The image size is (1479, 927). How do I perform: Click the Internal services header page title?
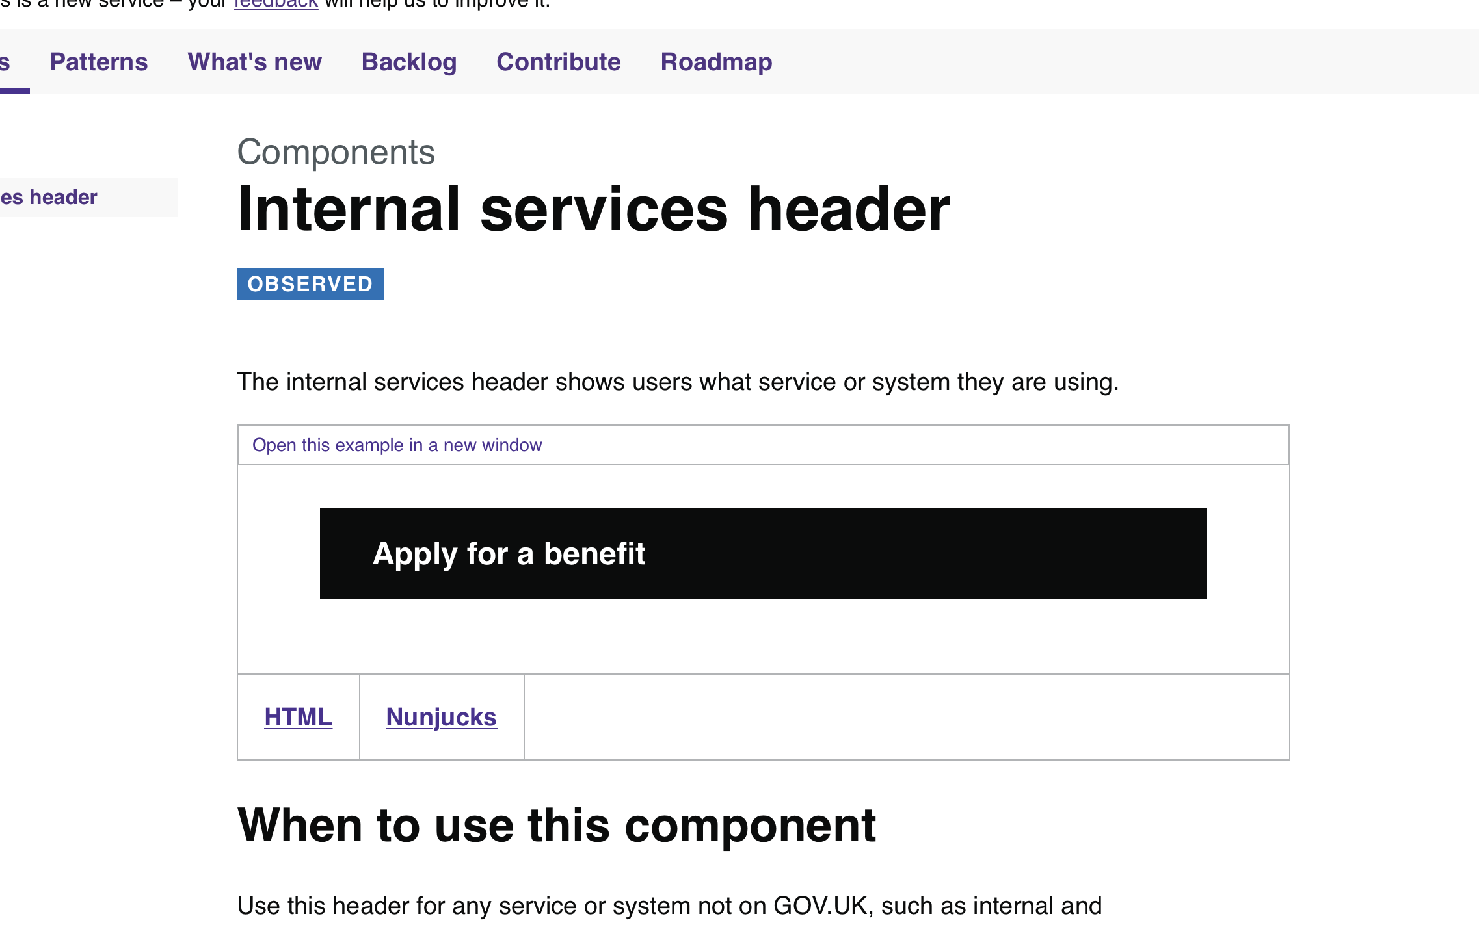(593, 208)
